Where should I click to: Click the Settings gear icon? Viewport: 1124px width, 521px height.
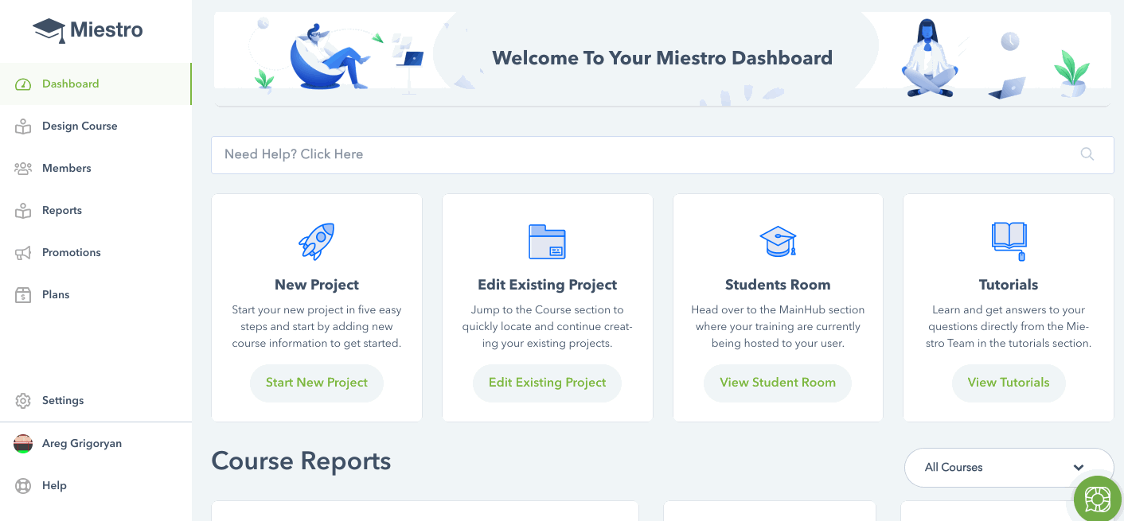[x=23, y=401]
